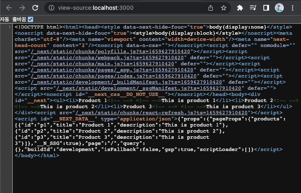
Task: Open Chrome three-dot menu
Action: pyautogui.click(x=292, y=8)
